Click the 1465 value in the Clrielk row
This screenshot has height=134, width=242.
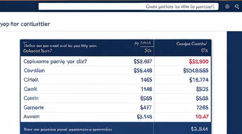pyautogui.click(x=146, y=80)
